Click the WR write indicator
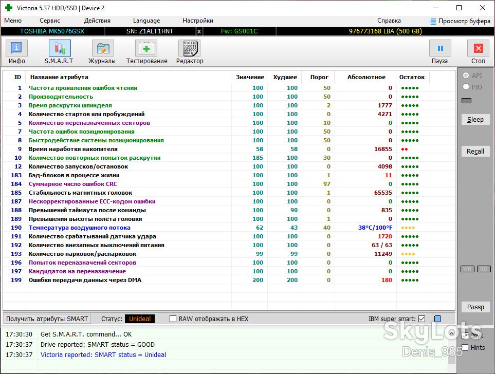Image resolution: width=495 pixels, height=374 pixels. coord(468,269)
